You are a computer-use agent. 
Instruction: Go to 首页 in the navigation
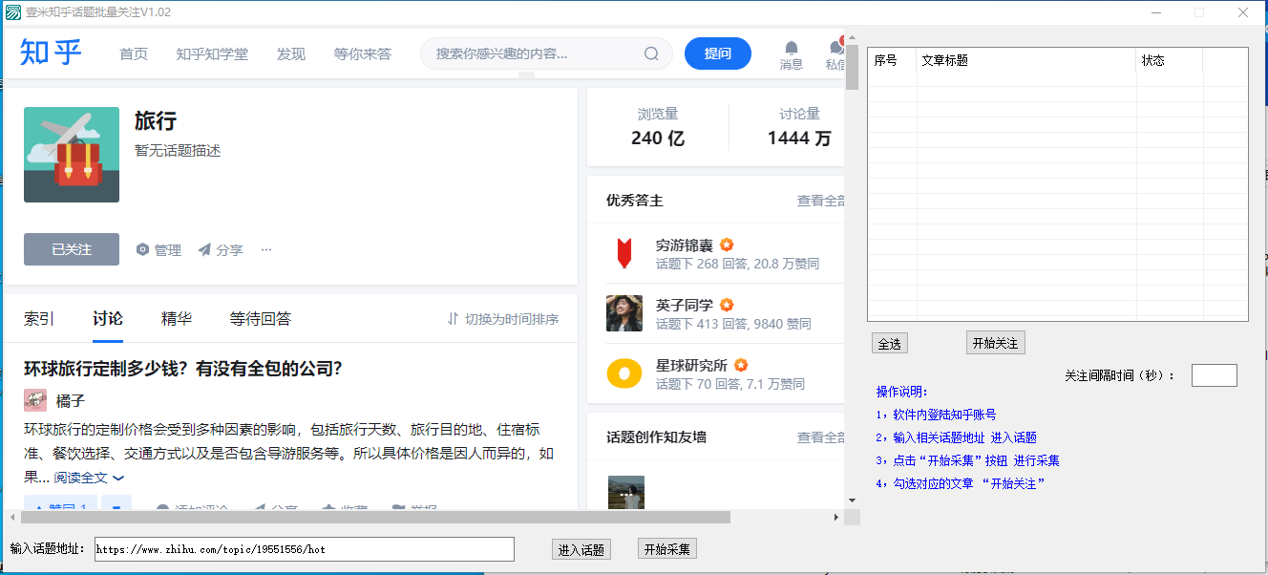(x=134, y=53)
